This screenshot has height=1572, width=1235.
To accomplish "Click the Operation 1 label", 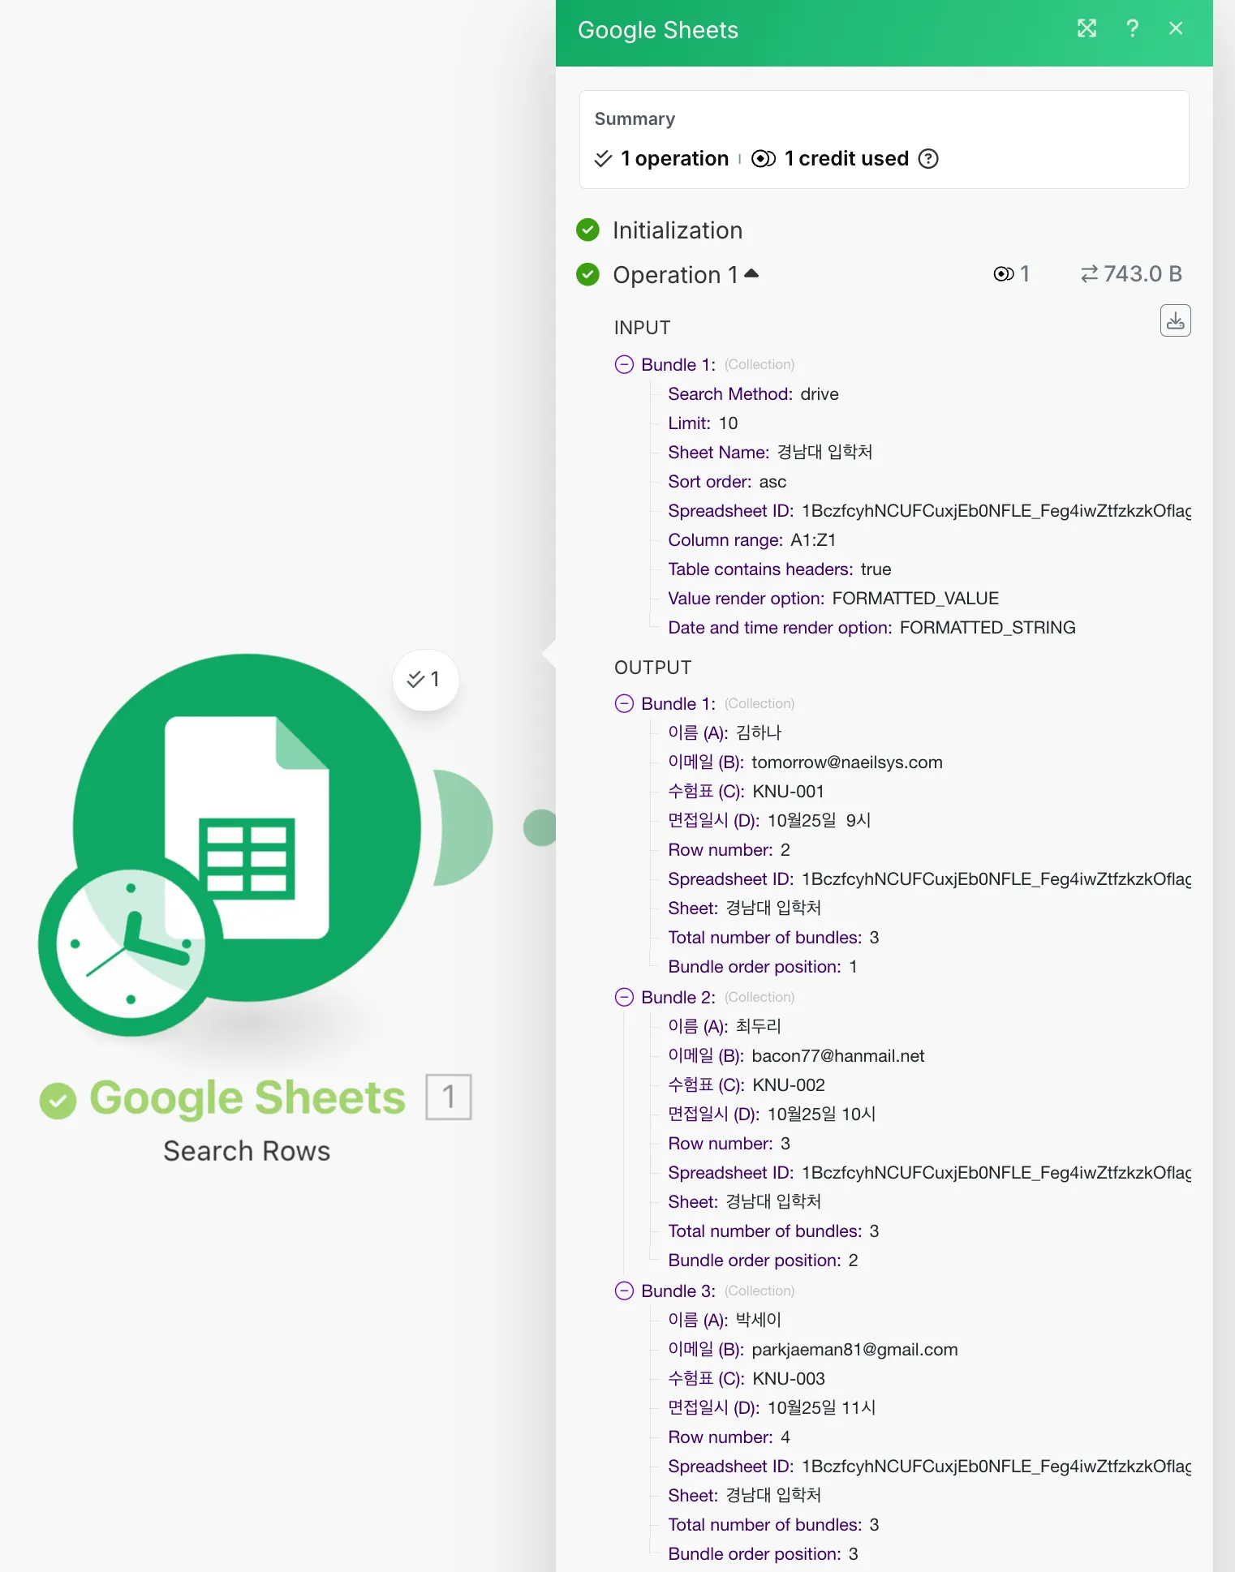I will coord(675,275).
